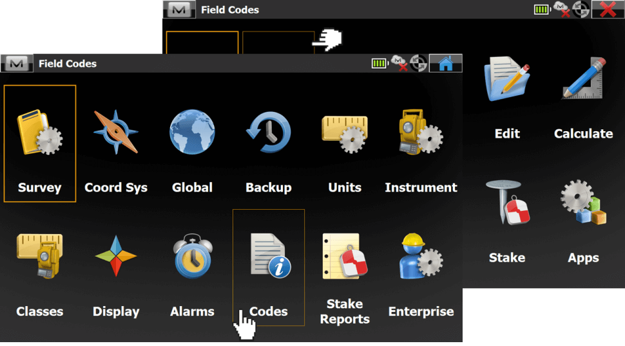This screenshot has height=346, width=625.
Task: Open Instrument total station settings icon
Action: [x=421, y=132]
